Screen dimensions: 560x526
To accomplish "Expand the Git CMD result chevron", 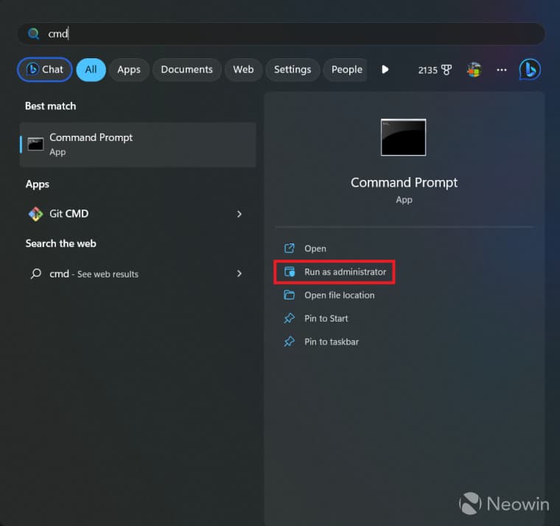I will tap(239, 214).
